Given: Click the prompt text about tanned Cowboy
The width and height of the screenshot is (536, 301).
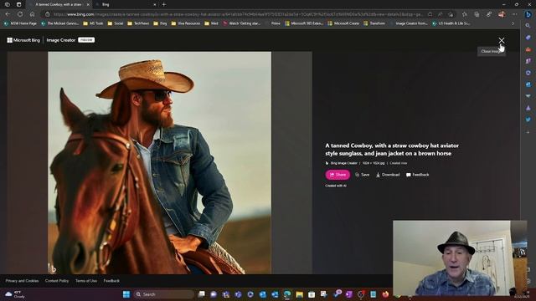Looking at the screenshot, I should coord(392,150).
